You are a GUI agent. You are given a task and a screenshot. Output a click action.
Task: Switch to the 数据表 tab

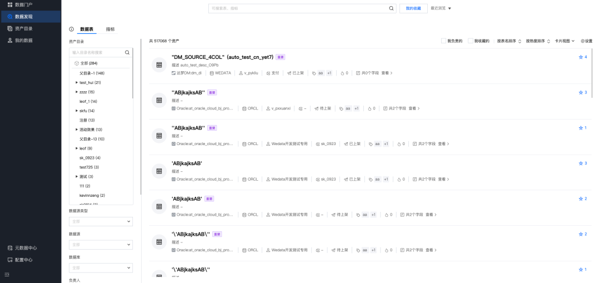tap(87, 29)
